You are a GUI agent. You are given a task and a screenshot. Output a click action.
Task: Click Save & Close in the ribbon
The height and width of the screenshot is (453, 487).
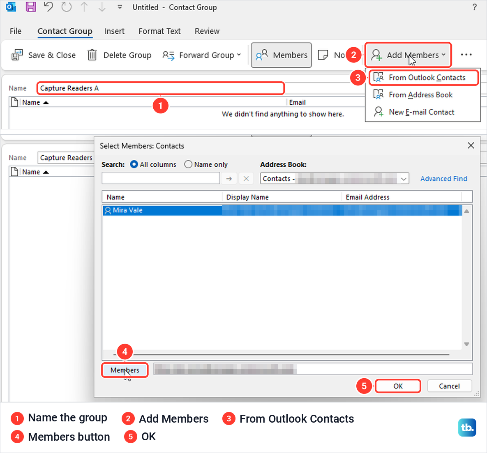(x=44, y=55)
